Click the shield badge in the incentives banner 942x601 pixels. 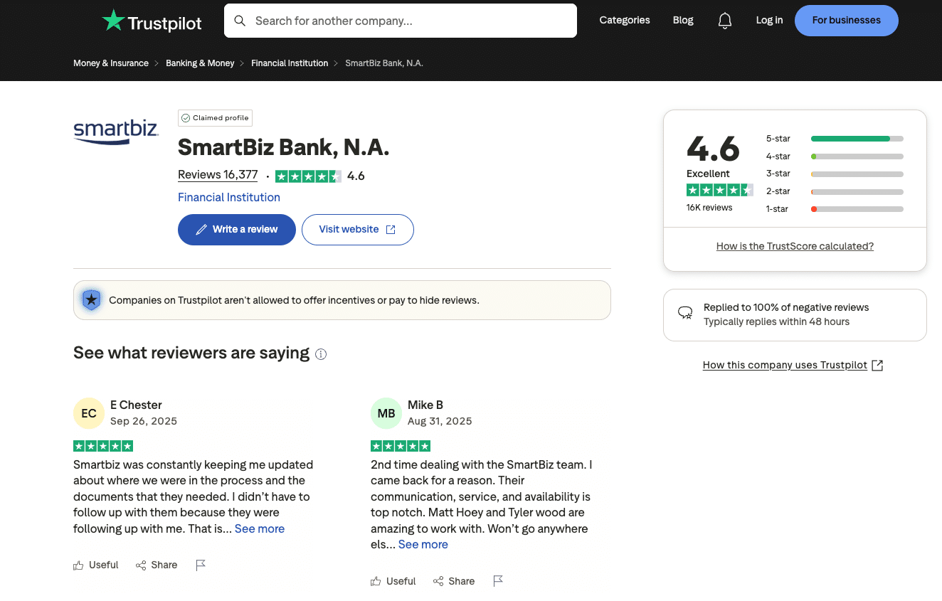point(91,299)
